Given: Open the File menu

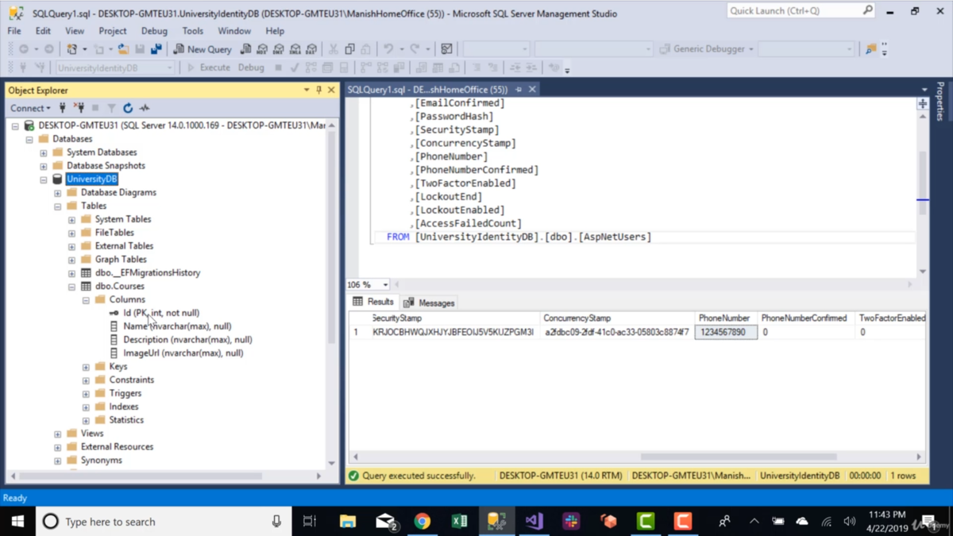Looking at the screenshot, I should click(14, 31).
